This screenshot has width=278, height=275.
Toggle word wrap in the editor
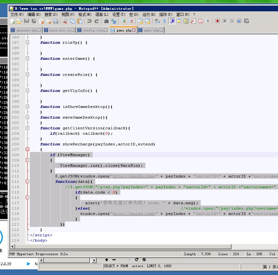157,21
